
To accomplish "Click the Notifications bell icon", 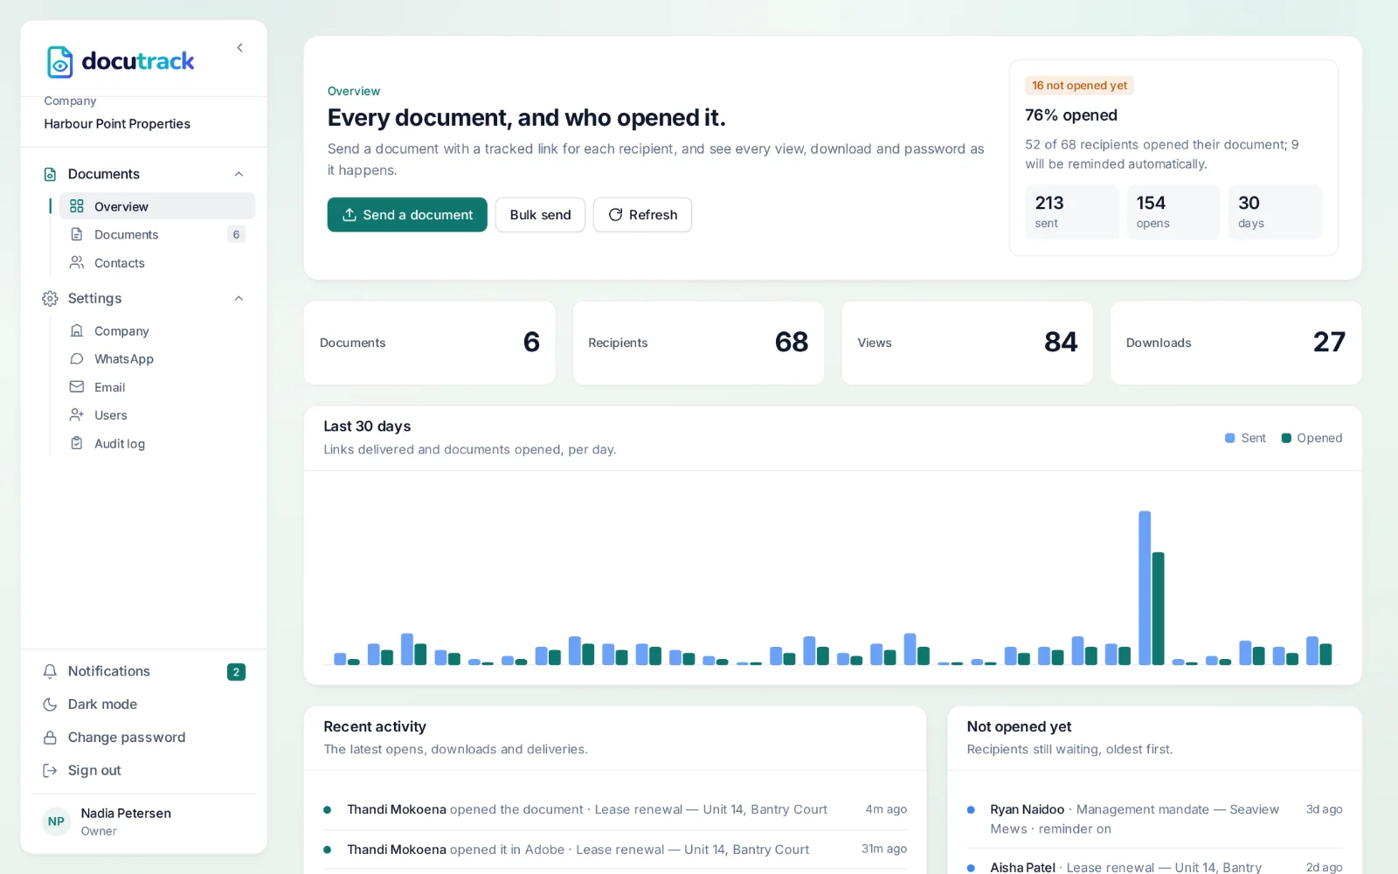I will pyautogui.click(x=50, y=671).
